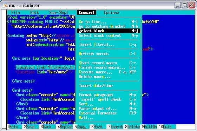Screen dimensions: 197x131
Task: Click the location link="hrc/auto" line
Action: [x=44, y=72]
